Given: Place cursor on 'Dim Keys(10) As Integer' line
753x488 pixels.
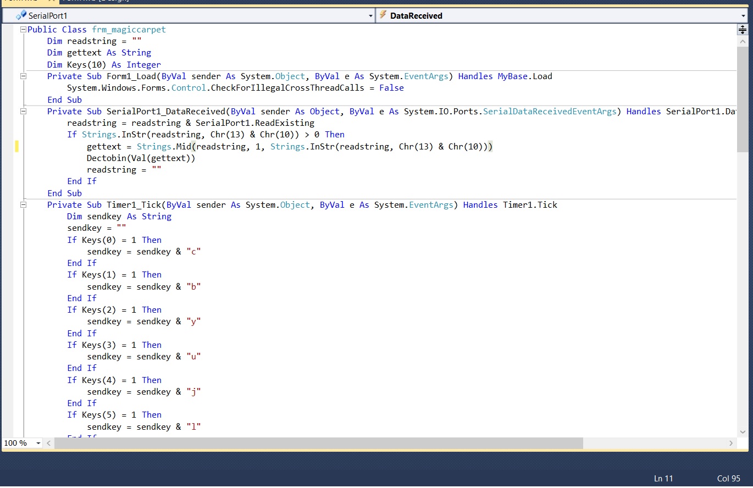Looking at the screenshot, I should pos(104,65).
